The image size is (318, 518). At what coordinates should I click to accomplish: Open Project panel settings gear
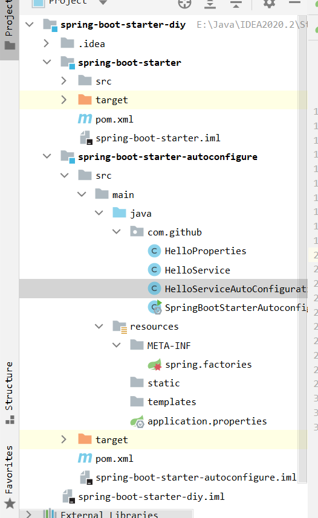pyautogui.click(x=269, y=3)
